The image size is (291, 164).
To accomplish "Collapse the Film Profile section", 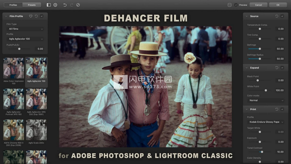I will 6,16.
